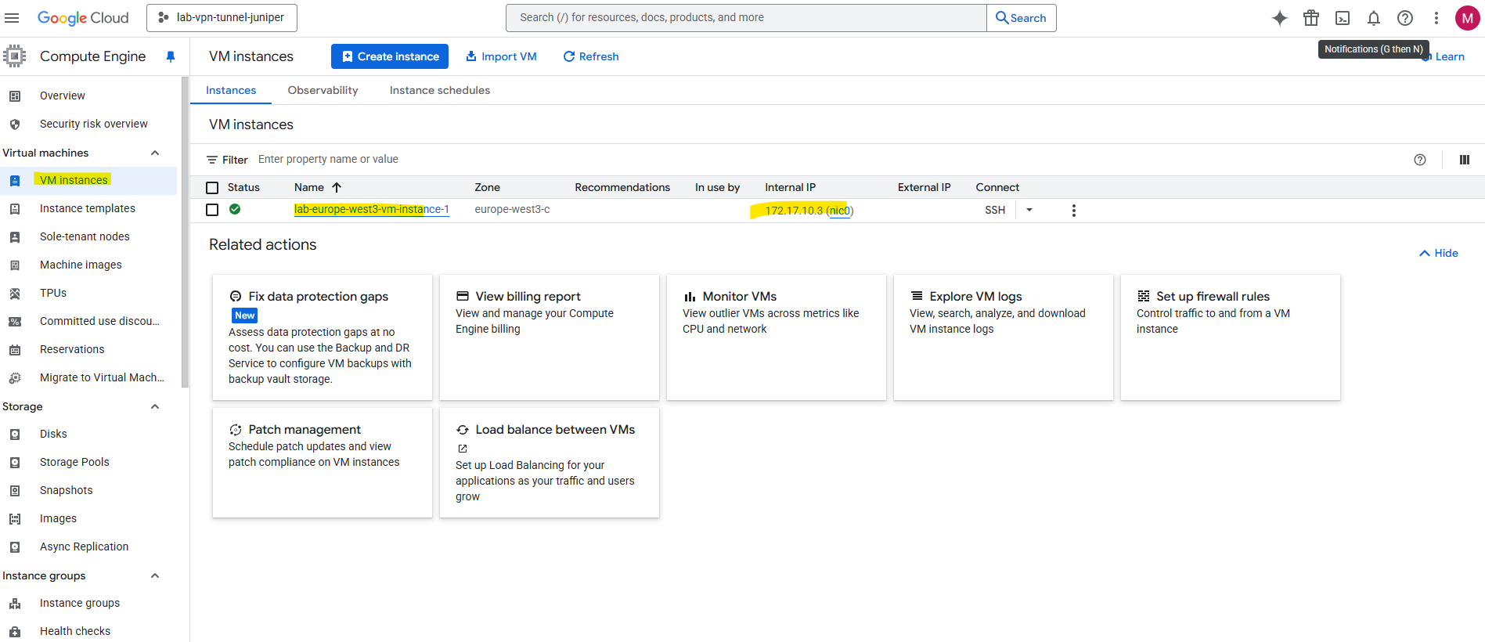Click the Snapshots sidebar icon

(15, 490)
